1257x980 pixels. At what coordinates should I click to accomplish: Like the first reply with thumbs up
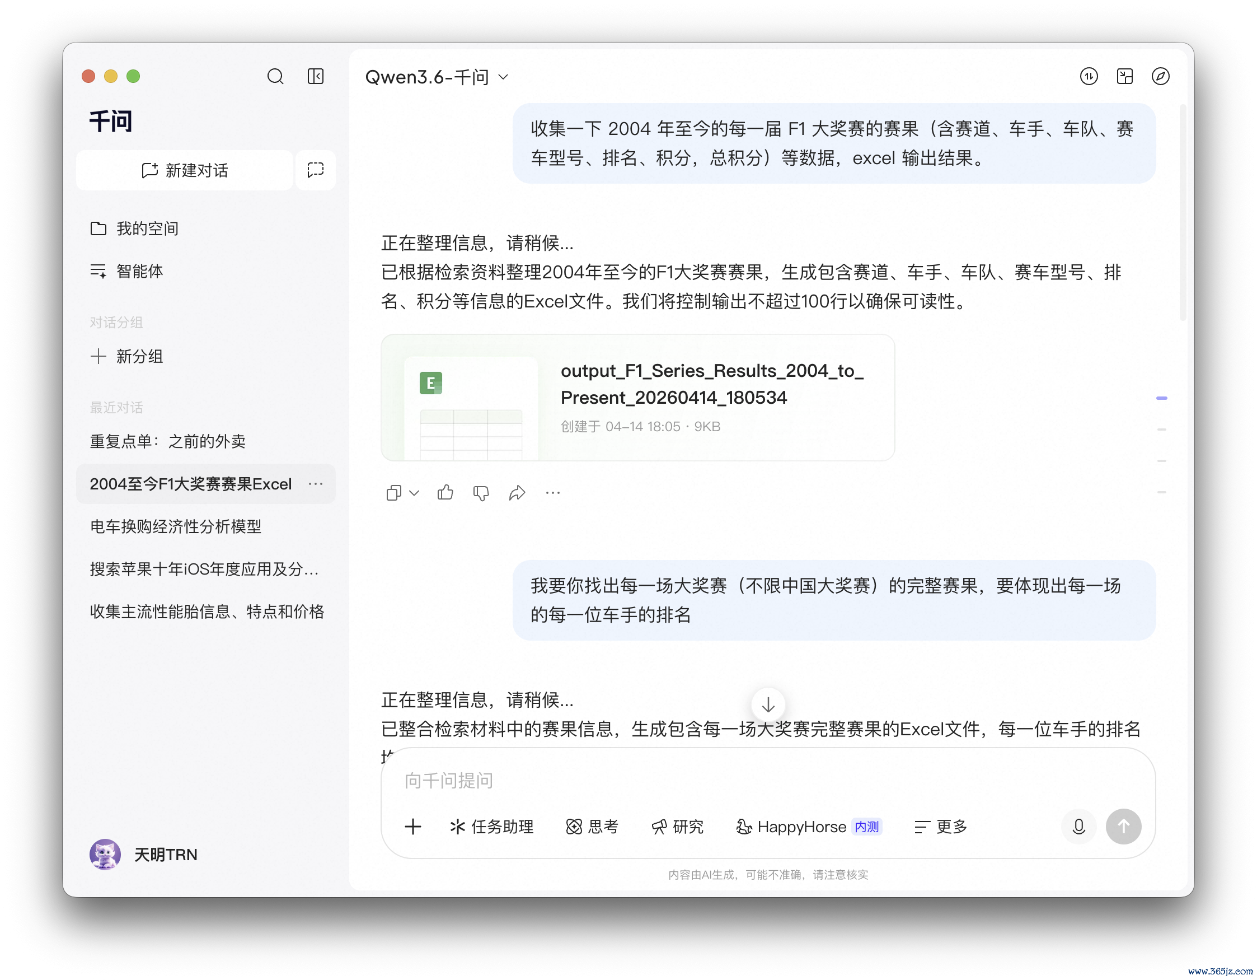(445, 493)
